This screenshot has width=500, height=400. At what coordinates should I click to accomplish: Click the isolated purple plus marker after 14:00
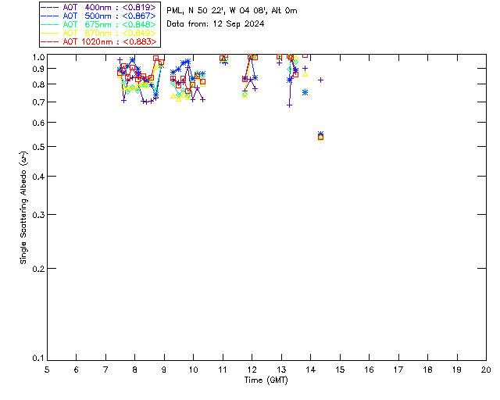click(x=320, y=80)
